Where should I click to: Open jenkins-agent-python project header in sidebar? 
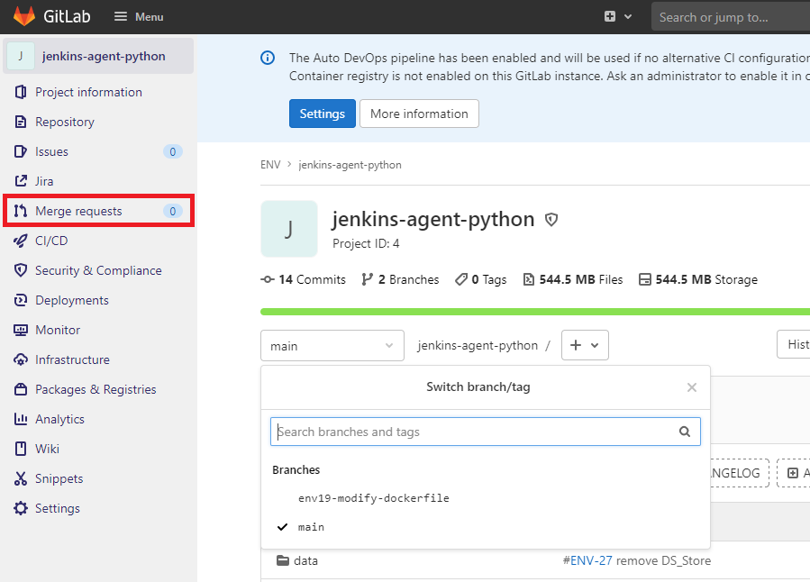pyautogui.click(x=99, y=56)
